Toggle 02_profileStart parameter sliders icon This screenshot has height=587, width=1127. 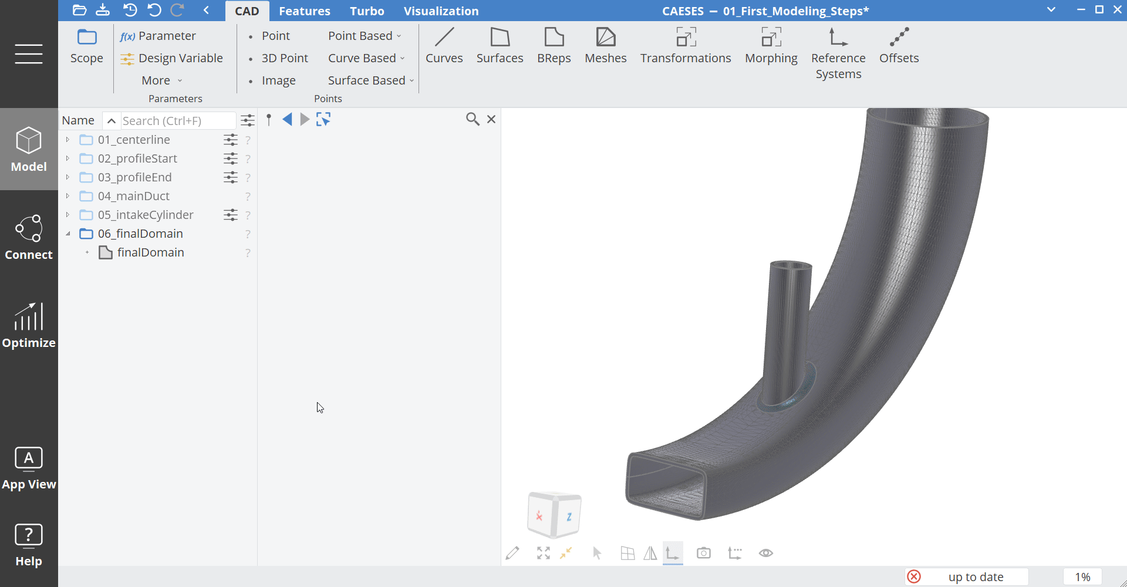click(231, 158)
